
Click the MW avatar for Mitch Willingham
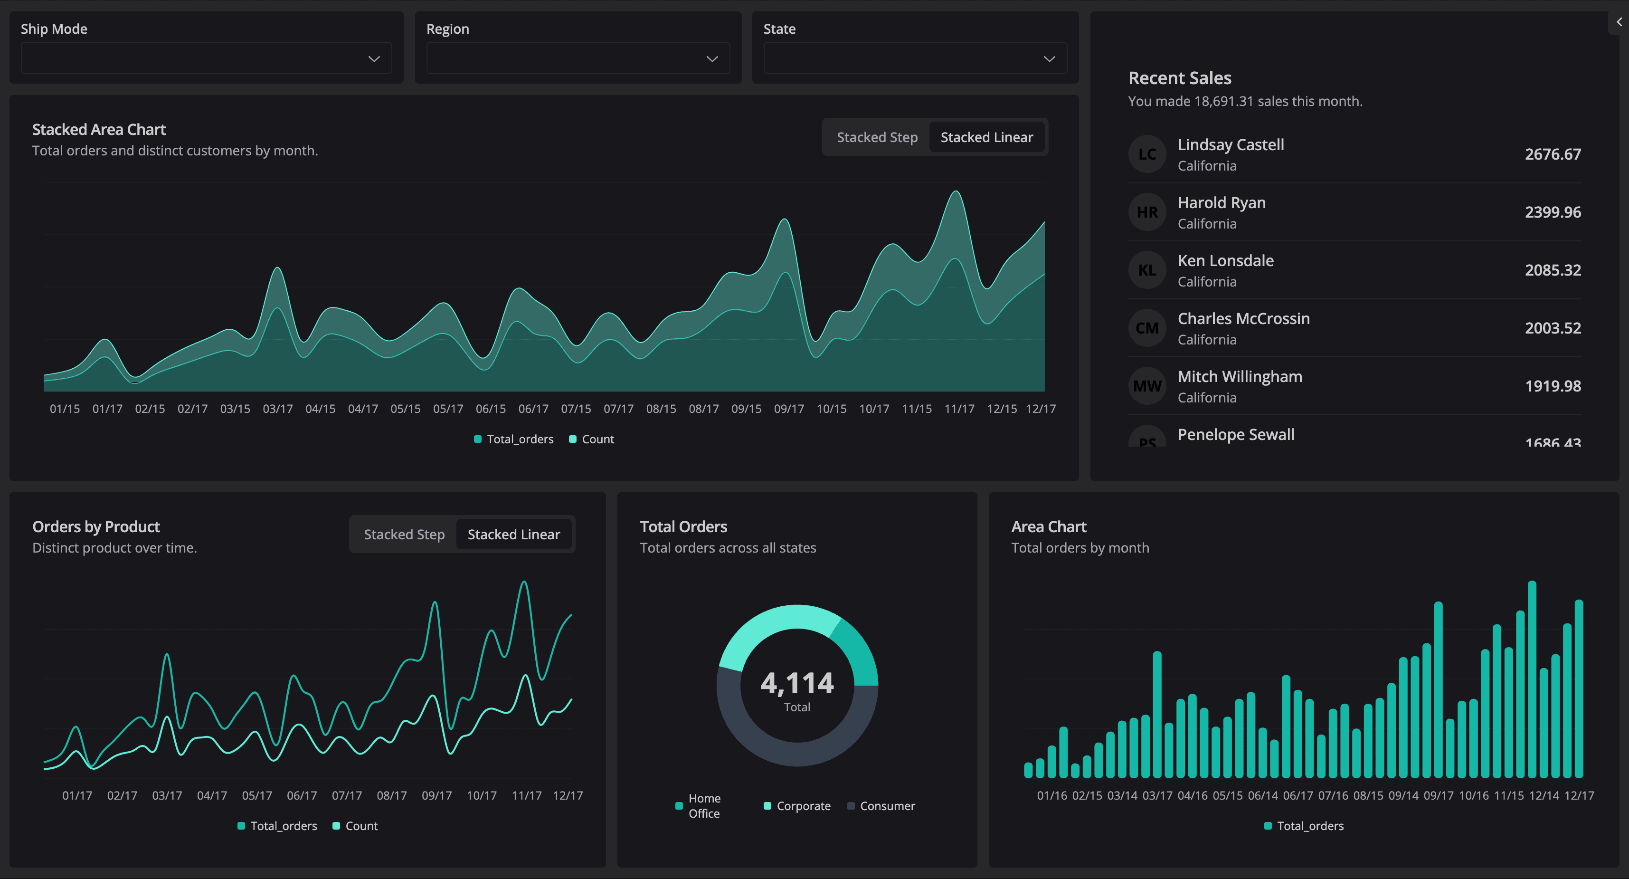click(x=1147, y=386)
